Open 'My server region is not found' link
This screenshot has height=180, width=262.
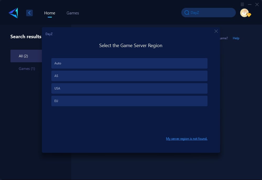[x=187, y=139]
